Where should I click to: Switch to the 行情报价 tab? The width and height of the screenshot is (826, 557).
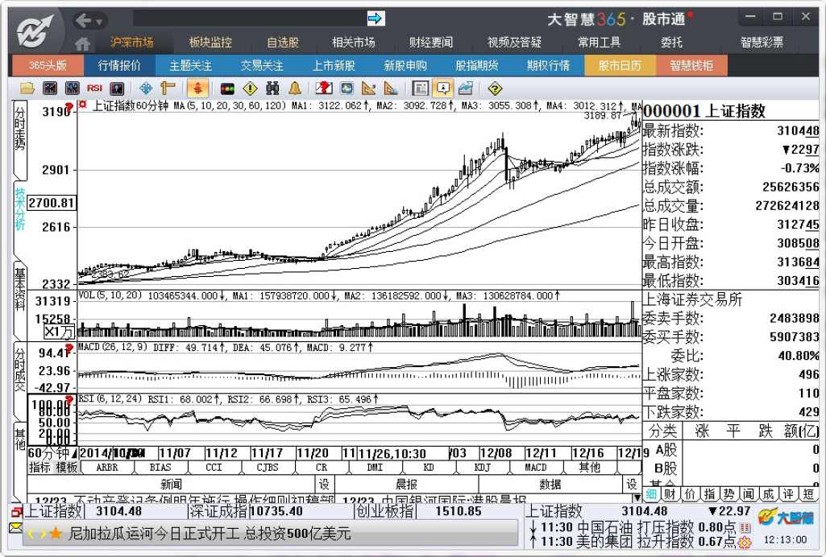pos(119,66)
